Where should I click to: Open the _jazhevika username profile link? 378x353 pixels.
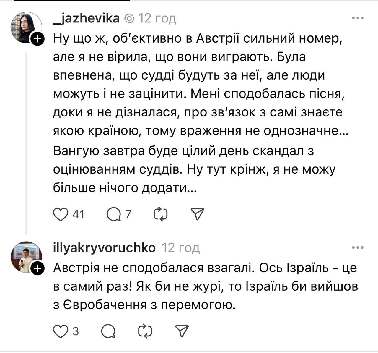pyautogui.click(x=86, y=18)
